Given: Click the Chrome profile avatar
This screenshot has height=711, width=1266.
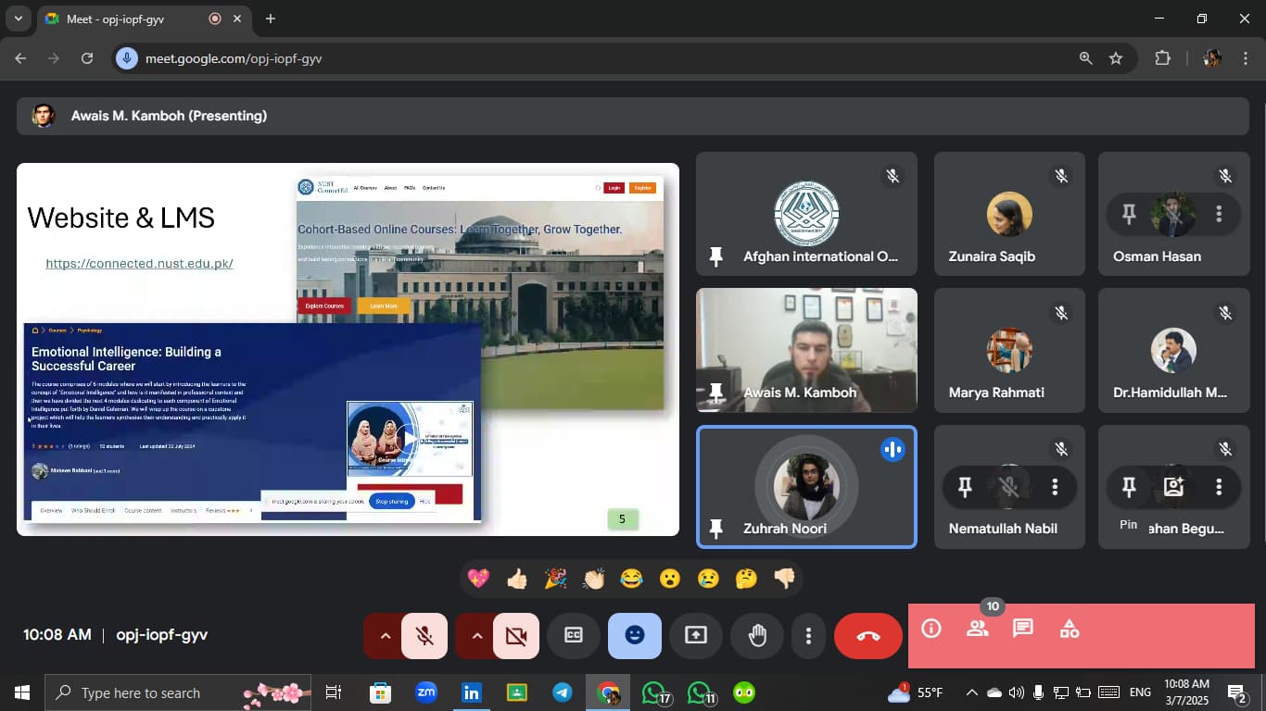Looking at the screenshot, I should coord(1212,58).
